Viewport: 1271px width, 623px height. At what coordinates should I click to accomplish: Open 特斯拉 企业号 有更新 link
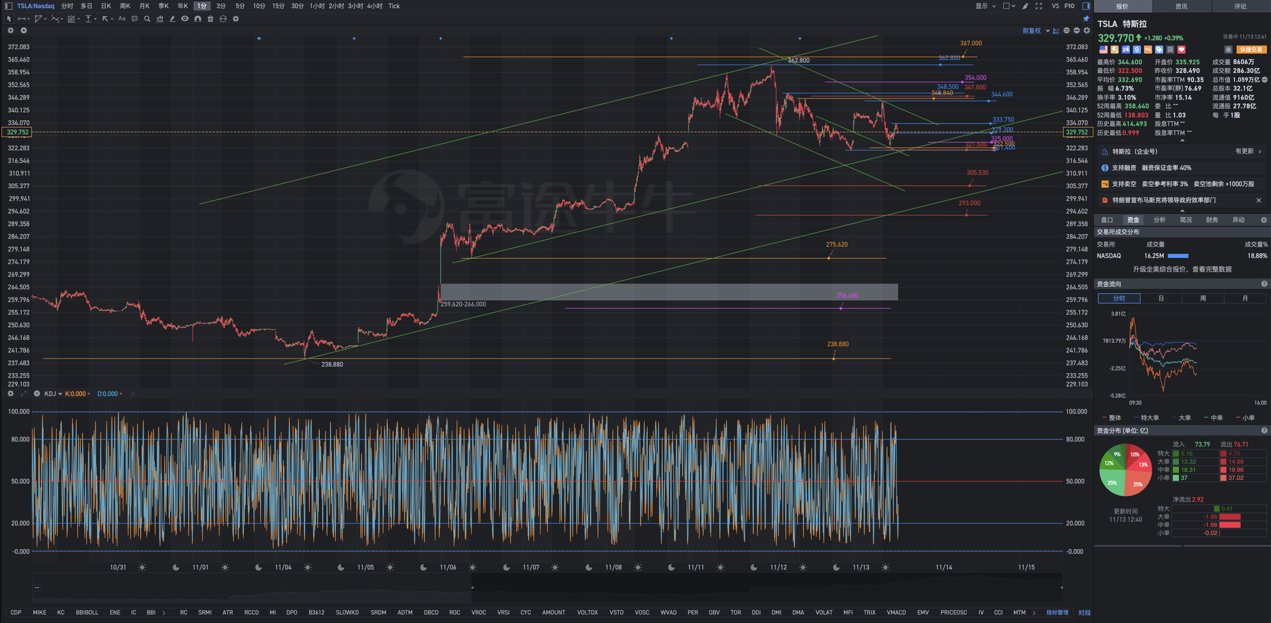pos(1182,152)
